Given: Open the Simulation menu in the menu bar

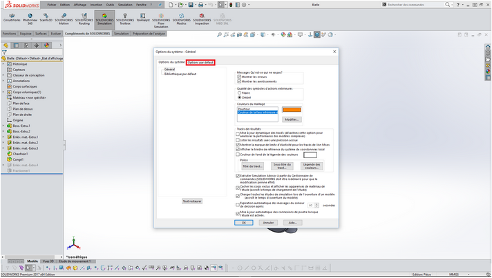Looking at the screenshot, I should pos(125,5).
